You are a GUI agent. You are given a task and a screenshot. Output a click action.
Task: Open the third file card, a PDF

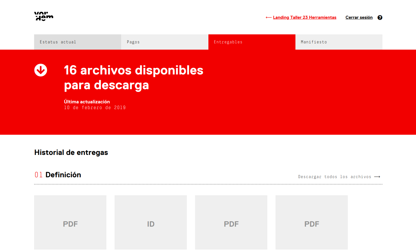click(x=231, y=222)
